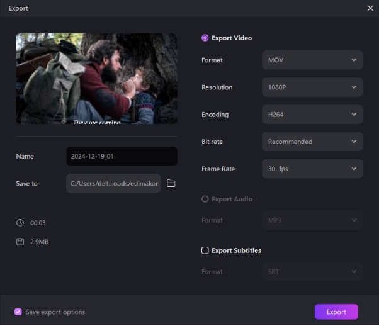This screenshot has width=379, height=326.
Task: Open the MP3 audio format dropdown
Action: (x=312, y=220)
